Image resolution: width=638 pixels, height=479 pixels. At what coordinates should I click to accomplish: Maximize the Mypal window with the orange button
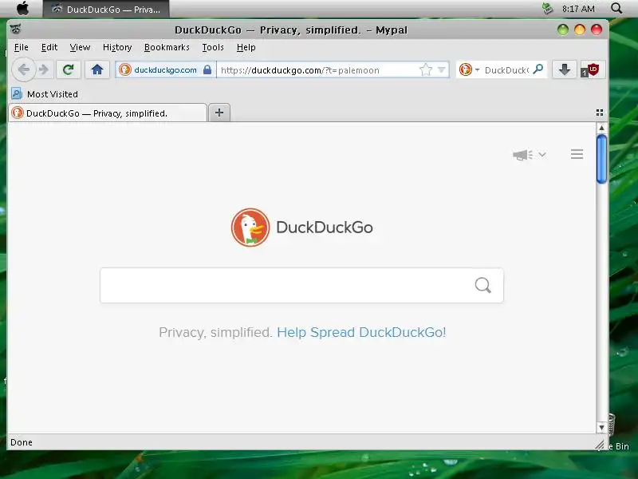pos(580,30)
